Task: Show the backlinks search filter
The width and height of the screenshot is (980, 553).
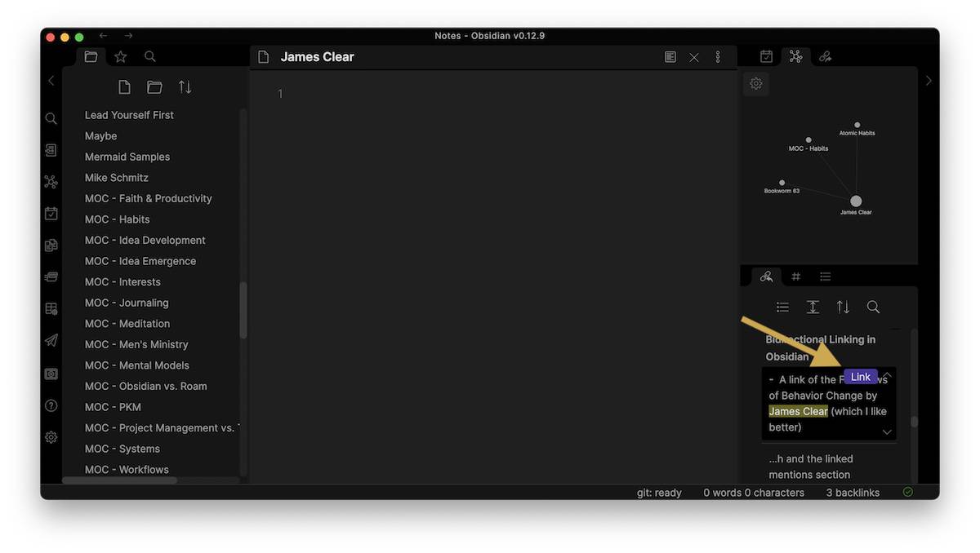Action: click(x=873, y=307)
